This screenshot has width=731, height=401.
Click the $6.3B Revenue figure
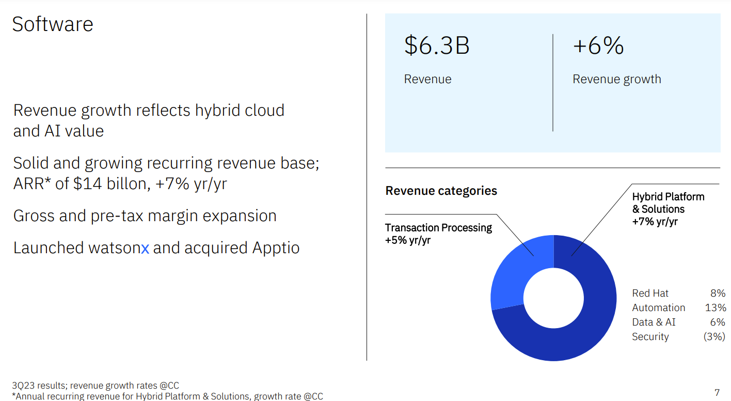tap(436, 47)
